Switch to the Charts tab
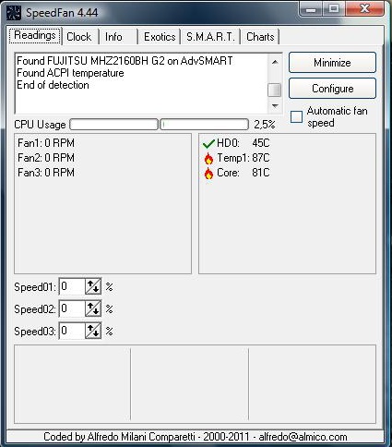The width and height of the screenshot is (392, 447). point(260,37)
